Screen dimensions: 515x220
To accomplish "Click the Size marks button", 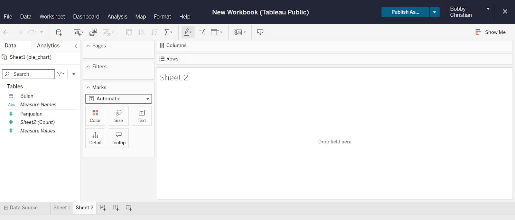I will click(118, 116).
